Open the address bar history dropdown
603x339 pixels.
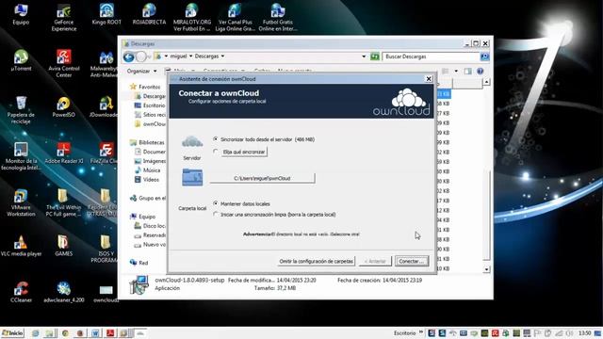(x=364, y=56)
